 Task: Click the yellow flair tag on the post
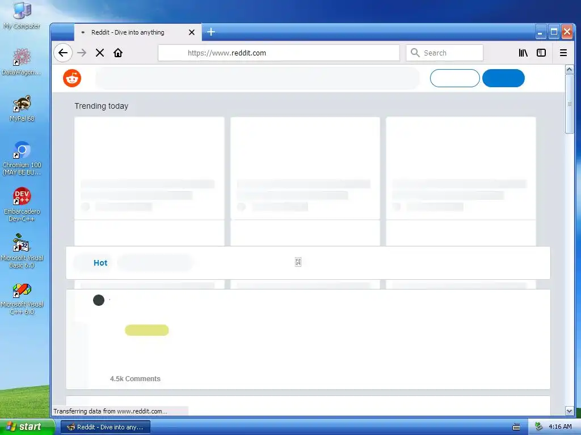[x=147, y=330]
